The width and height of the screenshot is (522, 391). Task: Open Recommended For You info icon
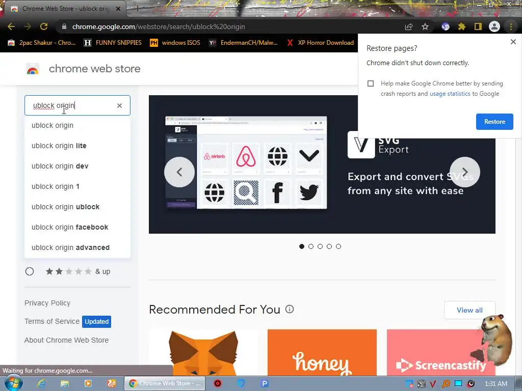290,309
